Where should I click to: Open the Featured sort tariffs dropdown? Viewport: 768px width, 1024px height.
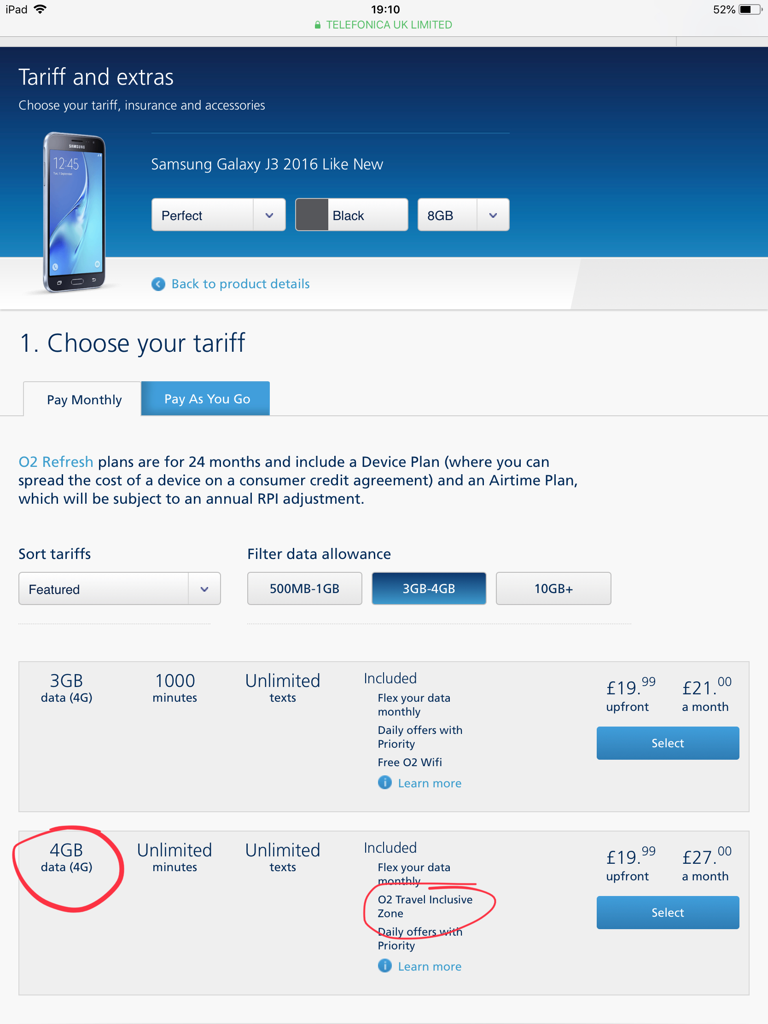click(x=119, y=589)
